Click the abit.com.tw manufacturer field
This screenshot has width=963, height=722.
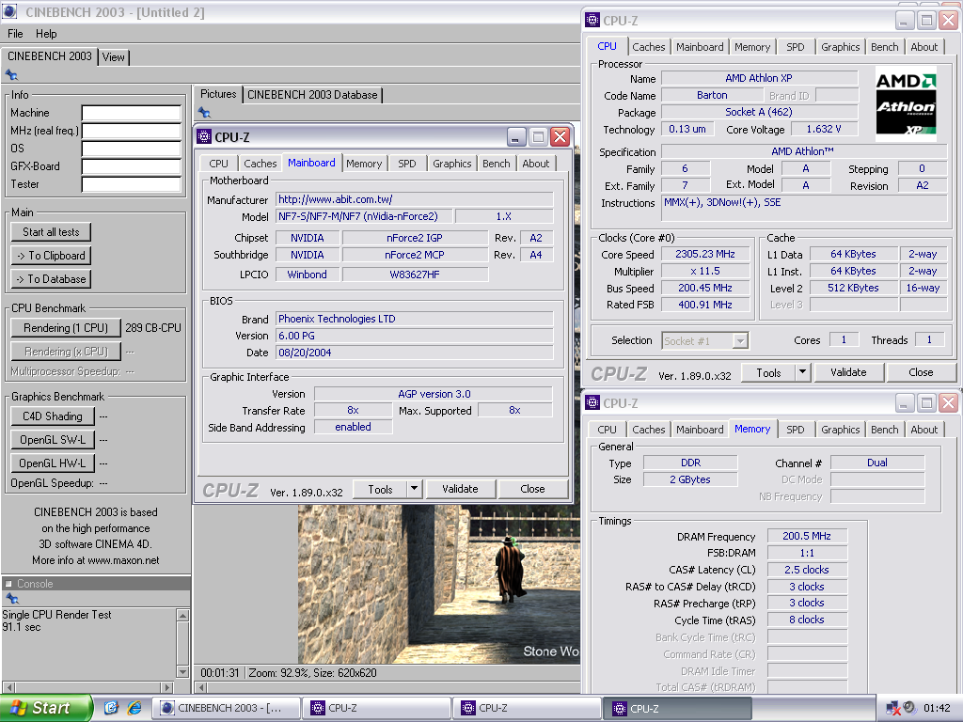(414, 199)
